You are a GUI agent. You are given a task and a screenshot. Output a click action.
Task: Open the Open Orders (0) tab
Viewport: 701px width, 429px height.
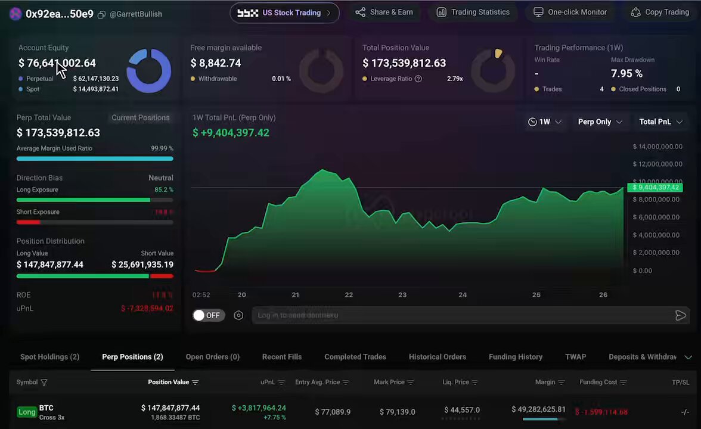213,357
